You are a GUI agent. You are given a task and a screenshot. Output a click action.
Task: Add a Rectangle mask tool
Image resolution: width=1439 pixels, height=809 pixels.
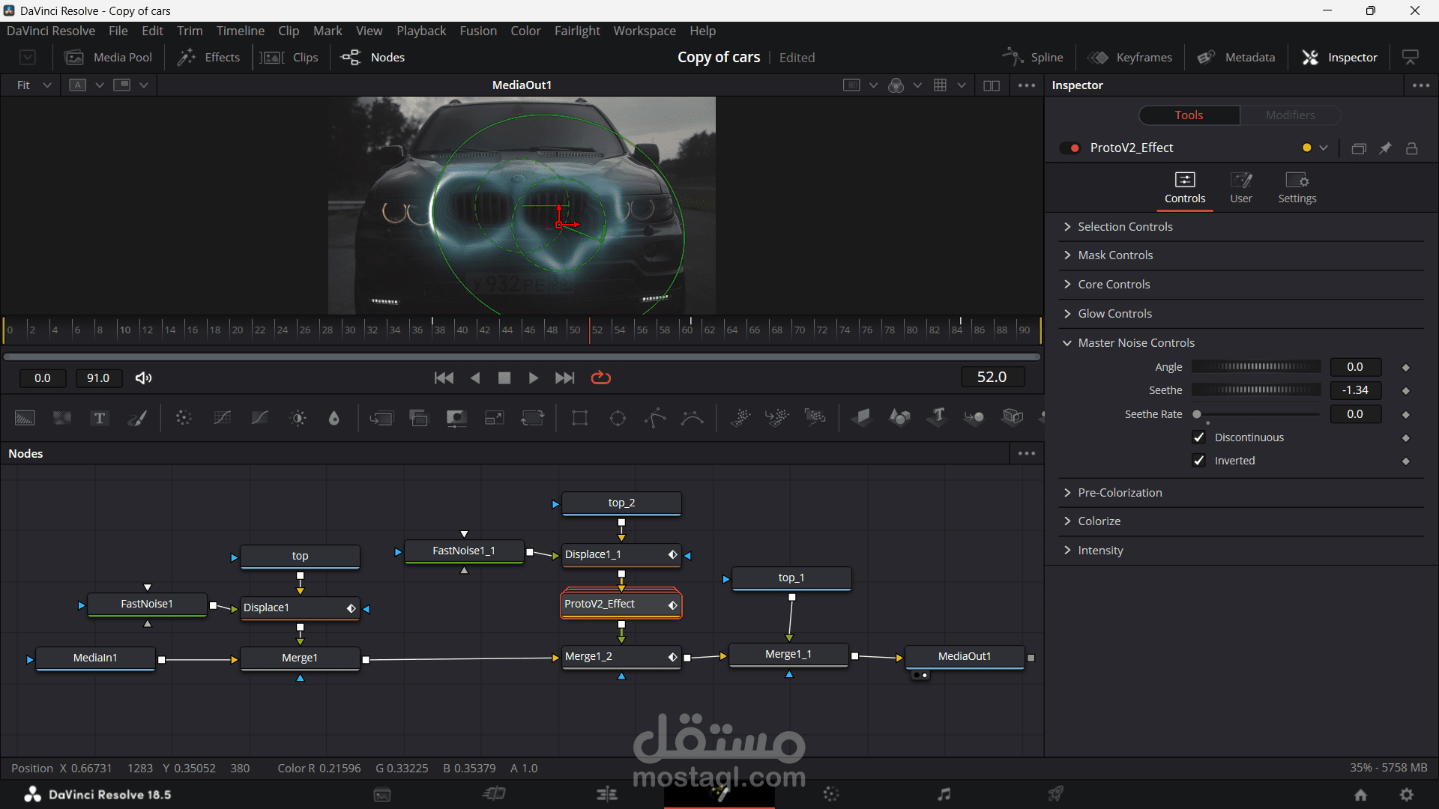[579, 418]
